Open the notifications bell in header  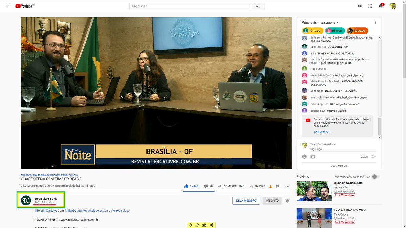pyautogui.click(x=381, y=6)
